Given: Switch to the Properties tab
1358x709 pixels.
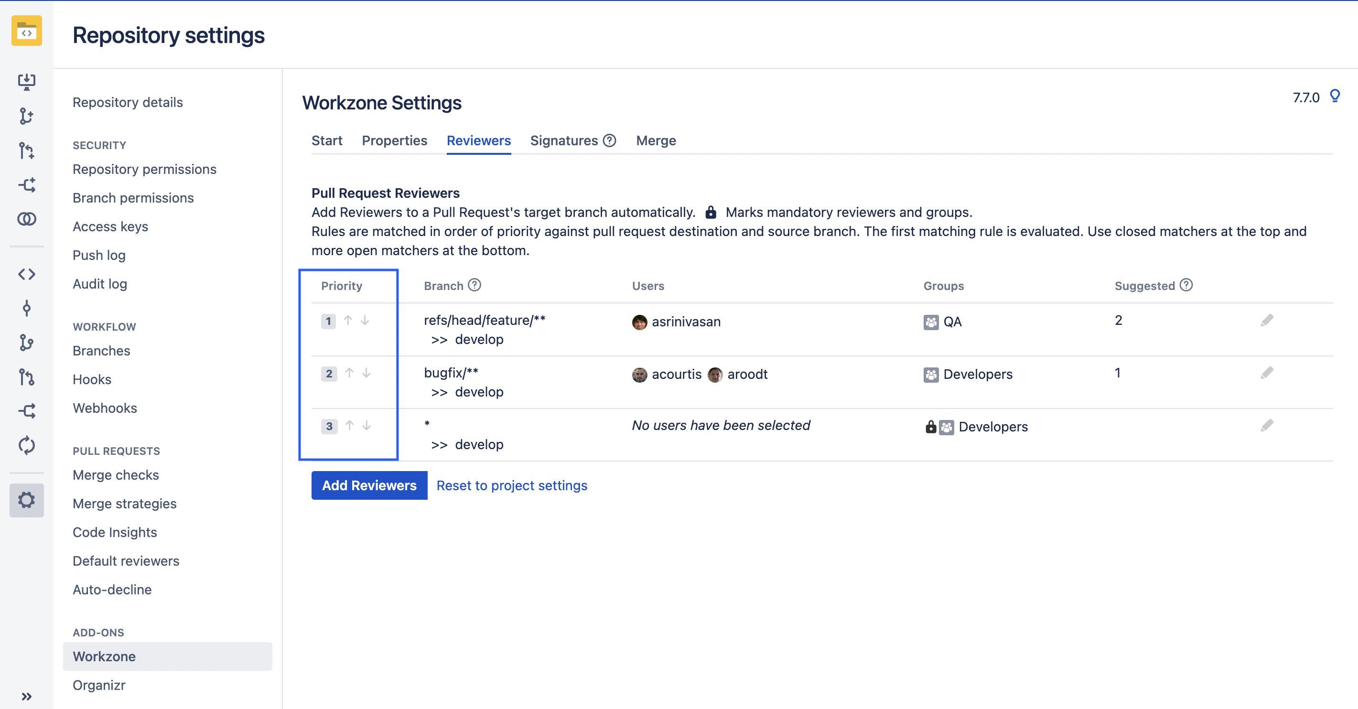Looking at the screenshot, I should pos(394,140).
